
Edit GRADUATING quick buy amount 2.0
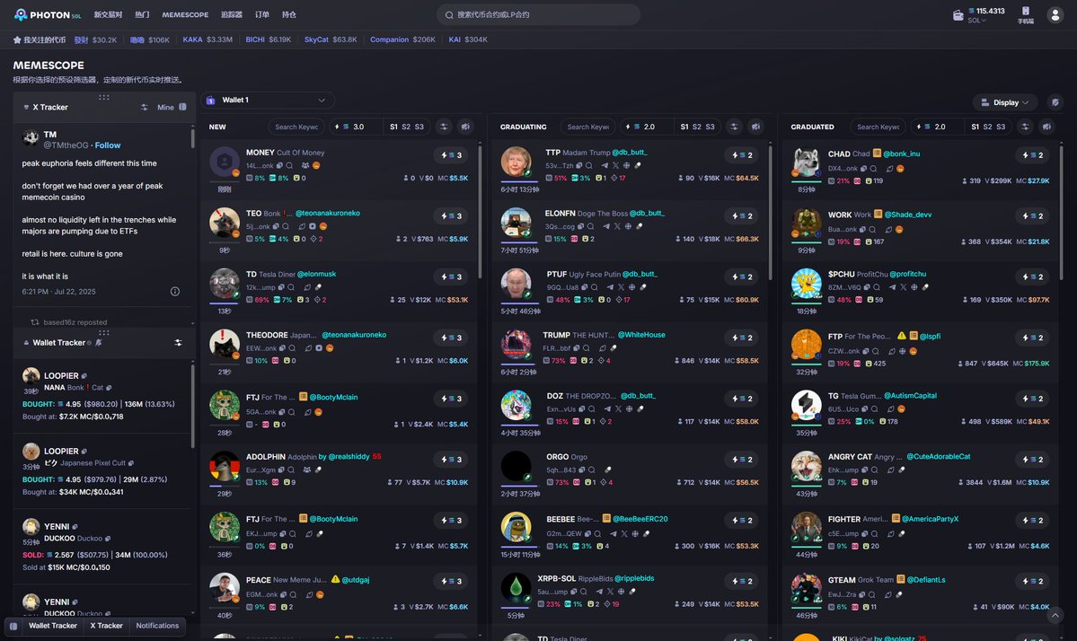(x=649, y=127)
